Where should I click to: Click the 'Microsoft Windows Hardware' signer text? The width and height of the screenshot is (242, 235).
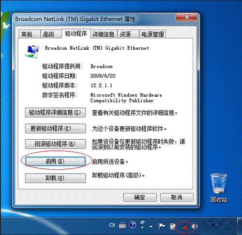[x=126, y=95]
